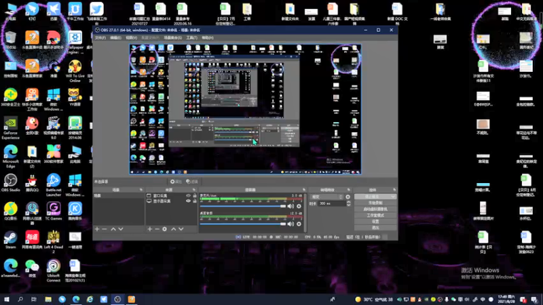Screen dimensions: 543x305
Task: Open the 工具(T) menu in OBS
Action: pos(191,38)
